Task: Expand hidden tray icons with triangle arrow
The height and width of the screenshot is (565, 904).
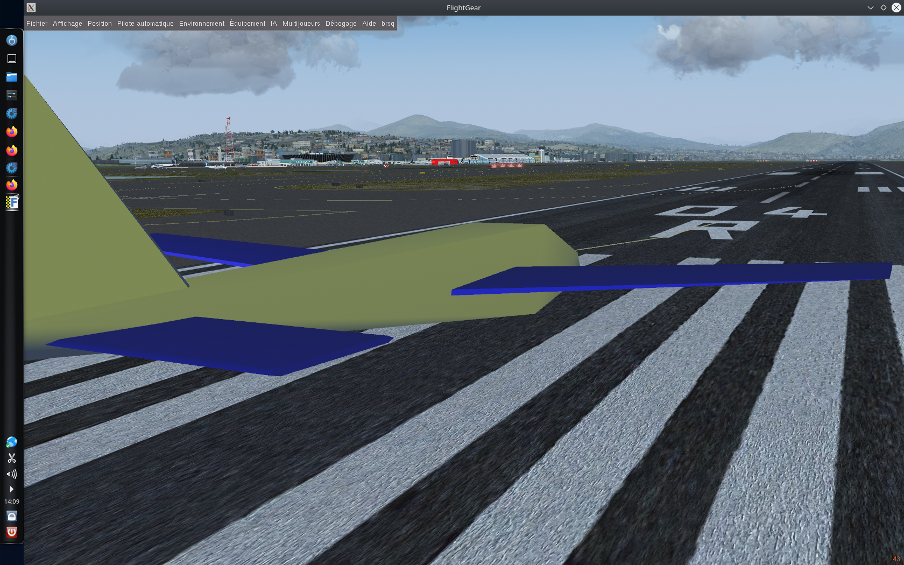Action: point(11,489)
